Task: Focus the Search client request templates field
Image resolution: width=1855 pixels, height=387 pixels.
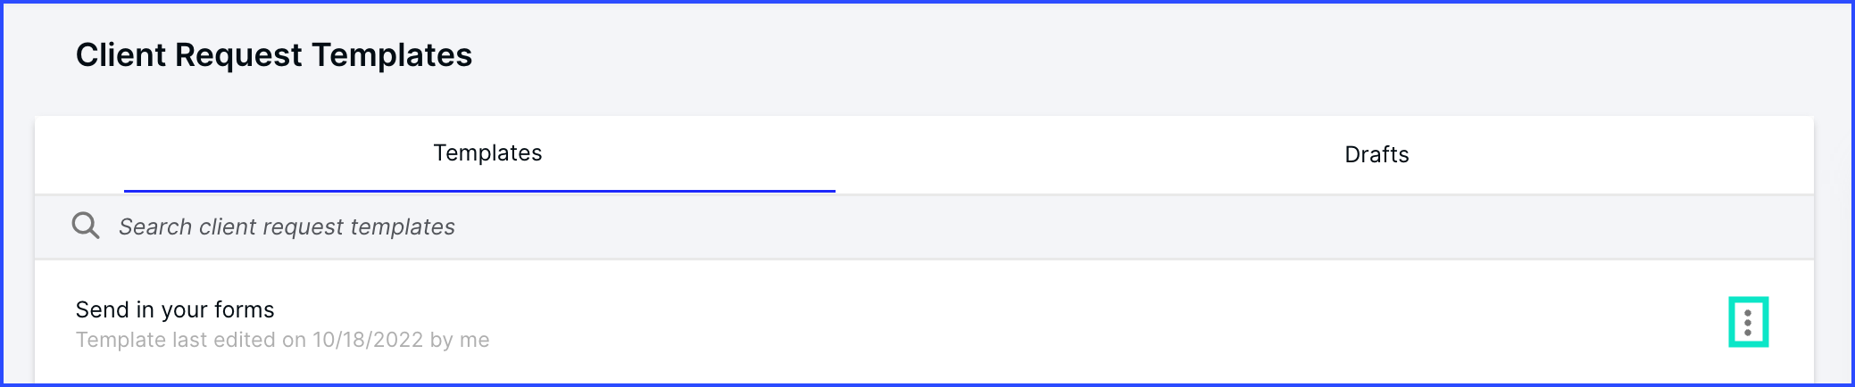Action: (x=924, y=226)
